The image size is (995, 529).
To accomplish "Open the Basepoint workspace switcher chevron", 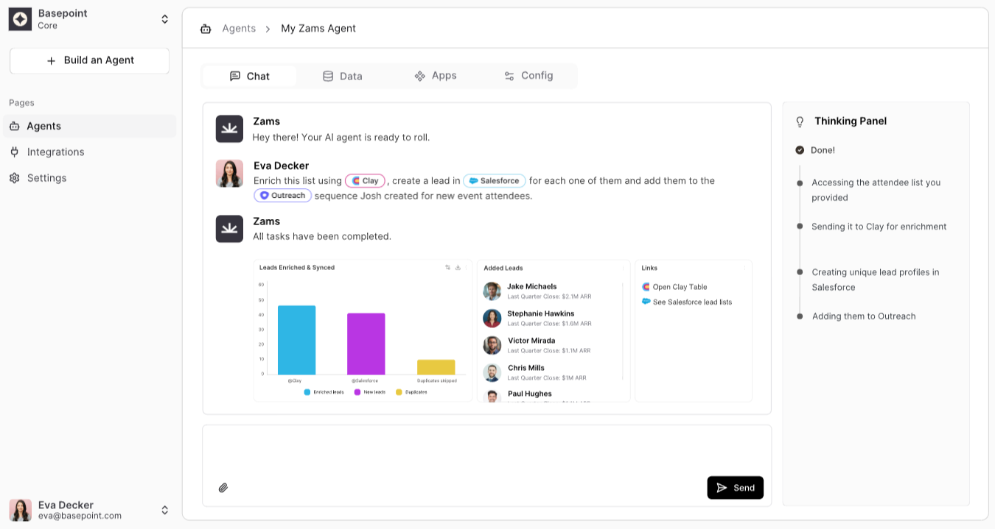I will [x=164, y=19].
